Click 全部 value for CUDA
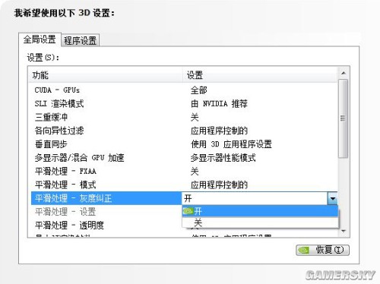Viewport: 380px width, 284px height. (x=199, y=90)
